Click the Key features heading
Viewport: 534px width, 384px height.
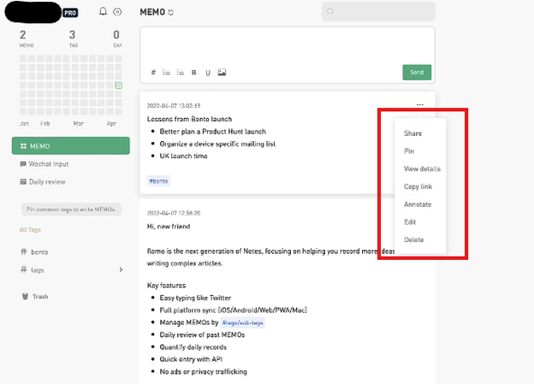pyautogui.click(x=166, y=286)
